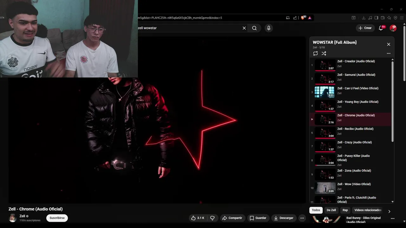Image resolution: width=406 pixels, height=228 pixels.
Task: Clear the YouTube search text with X
Action: coord(244,28)
